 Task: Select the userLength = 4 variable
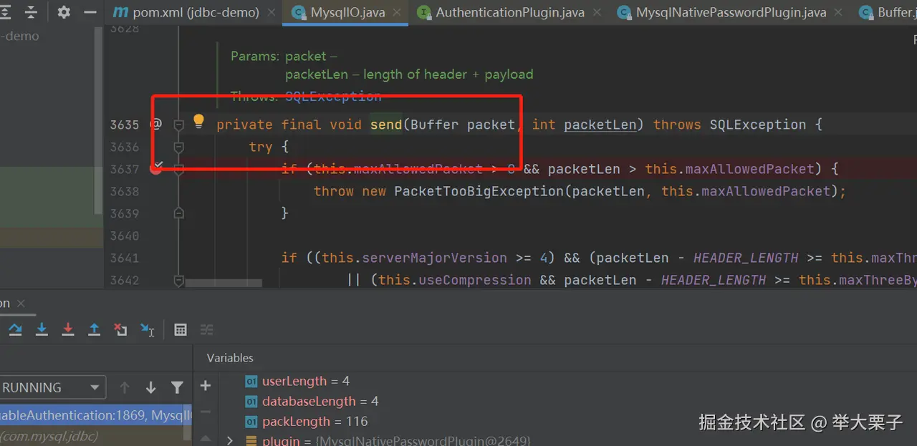(306, 381)
